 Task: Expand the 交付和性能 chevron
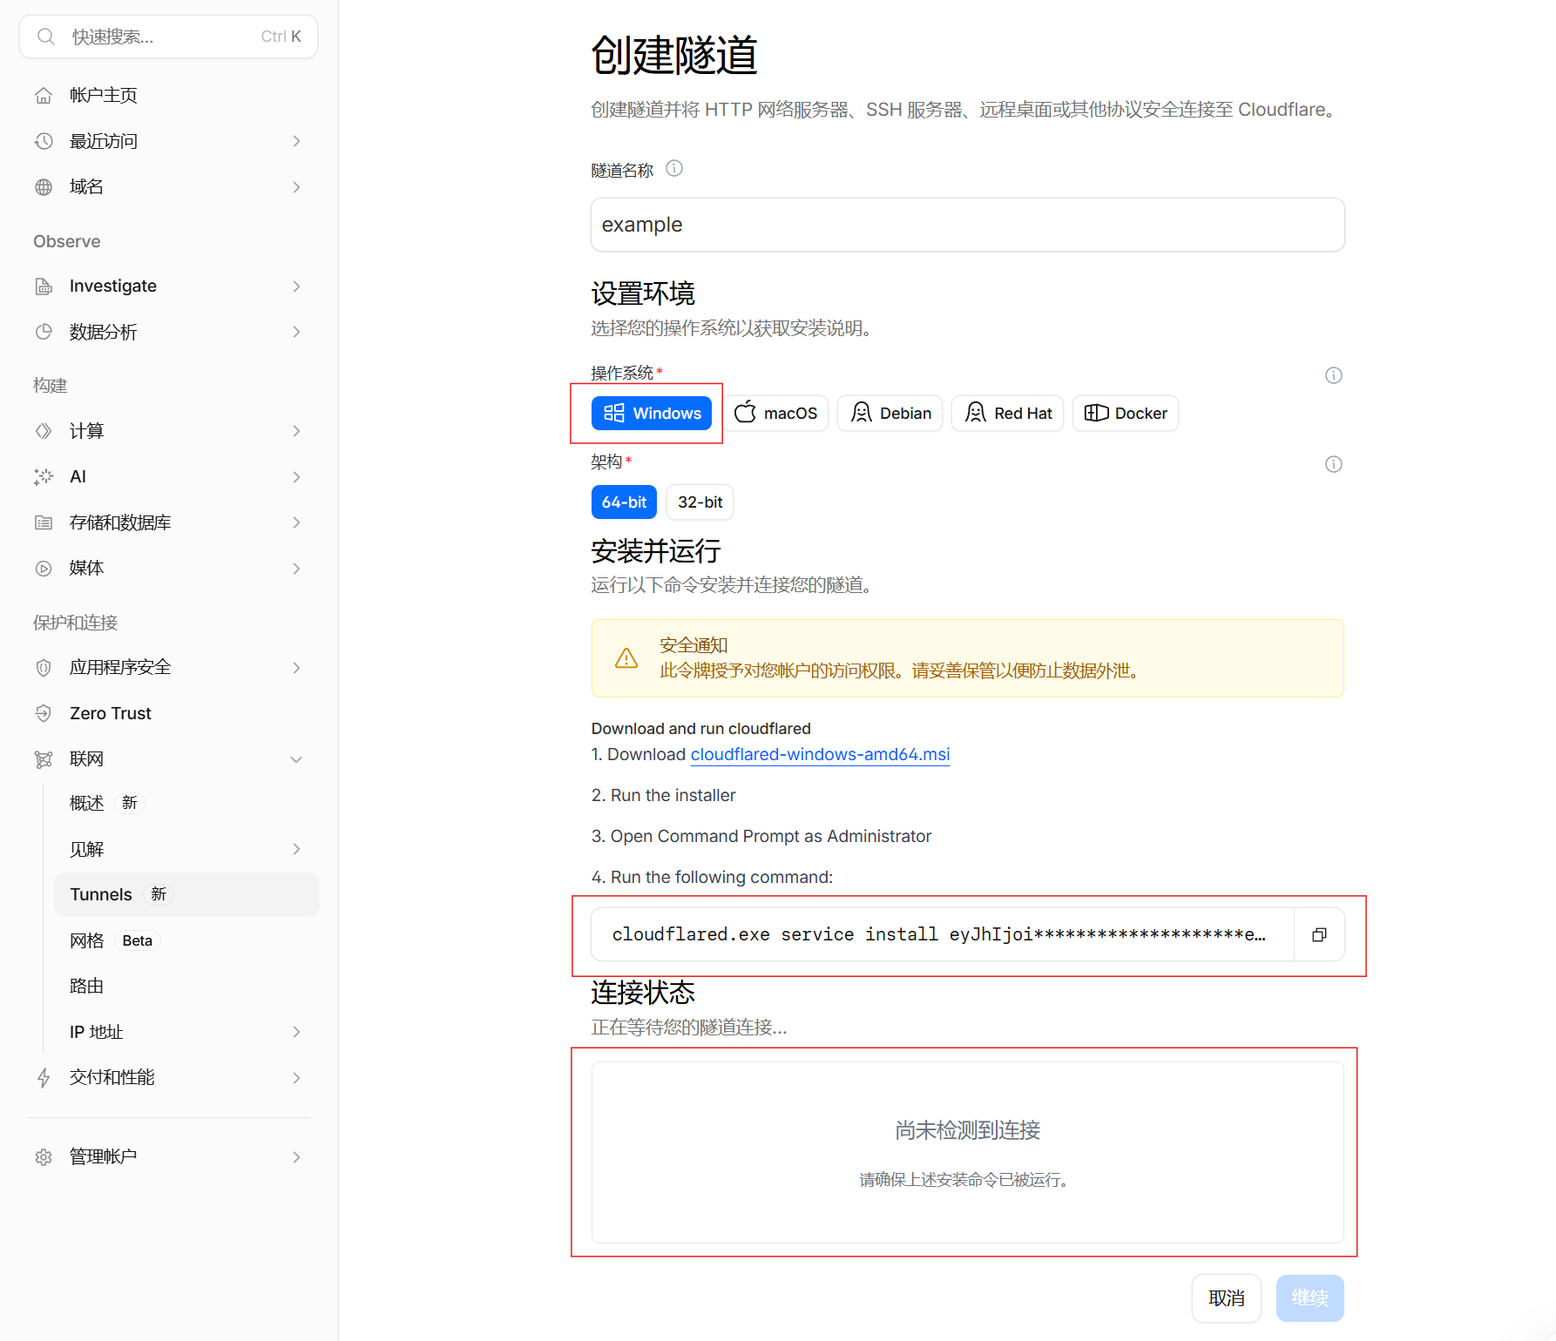(x=296, y=1078)
